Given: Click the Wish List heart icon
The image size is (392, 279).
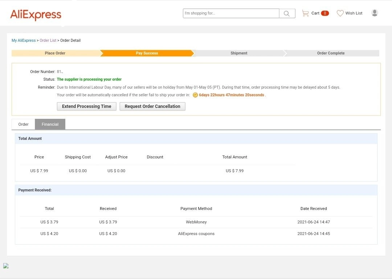Looking at the screenshot, I should pos(340,13).
